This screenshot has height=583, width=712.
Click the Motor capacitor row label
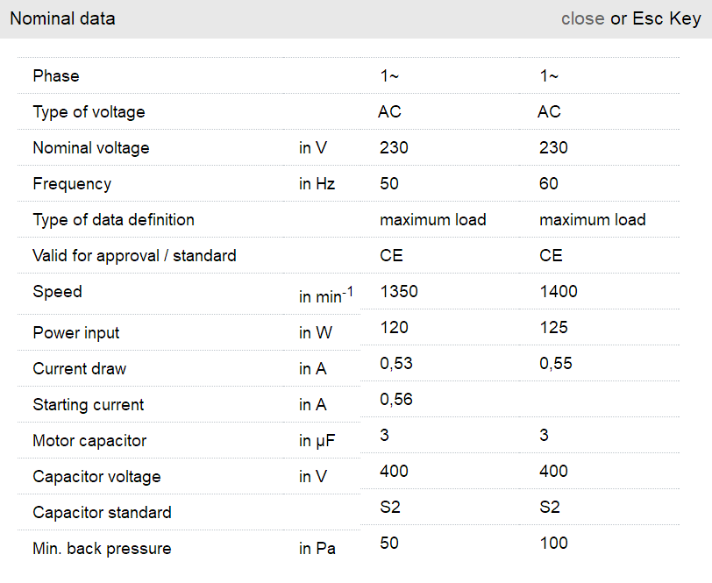coord(89,441)
